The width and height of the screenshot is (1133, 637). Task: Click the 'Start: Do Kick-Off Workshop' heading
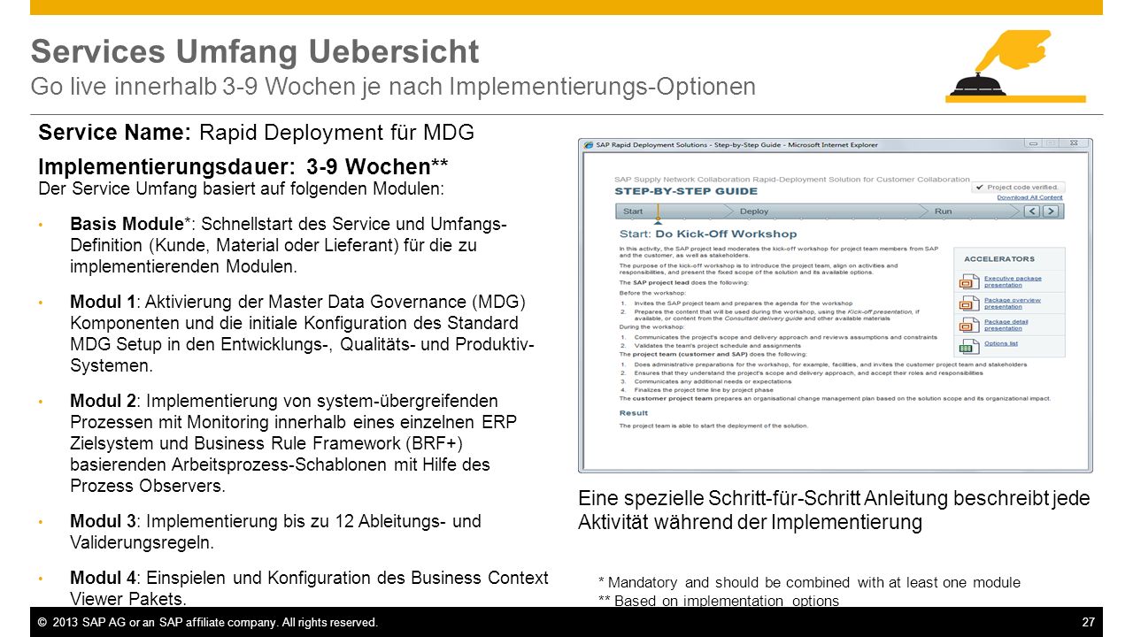click(x=708, y=234)
